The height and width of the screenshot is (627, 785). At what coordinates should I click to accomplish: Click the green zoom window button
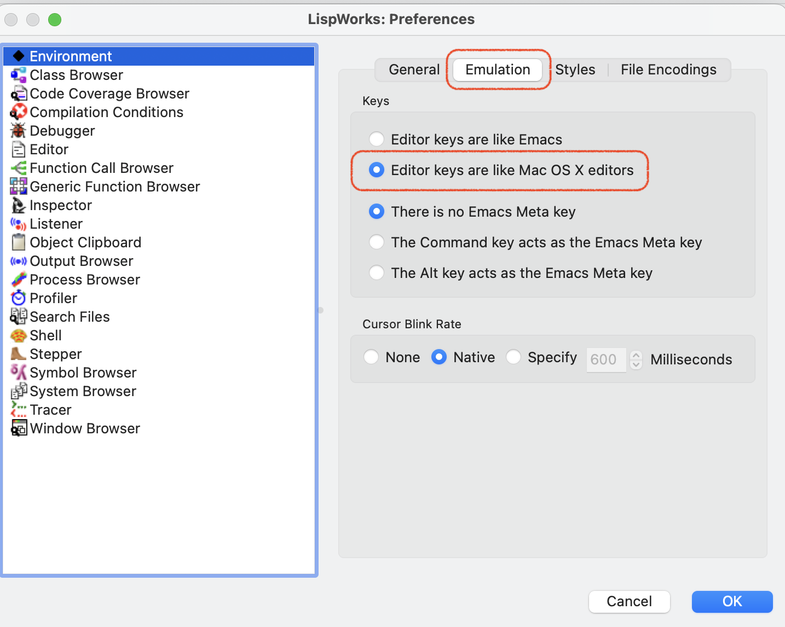pos(55,20)
